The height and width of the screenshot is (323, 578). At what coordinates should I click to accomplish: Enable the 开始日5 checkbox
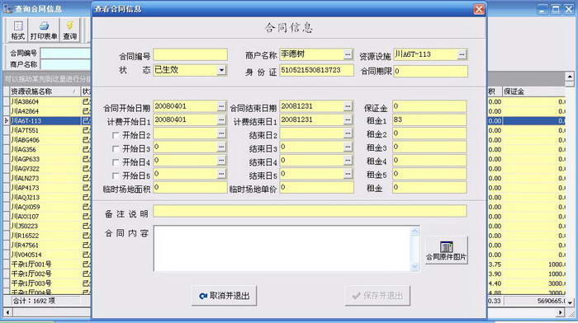click(x=116, y=176)
